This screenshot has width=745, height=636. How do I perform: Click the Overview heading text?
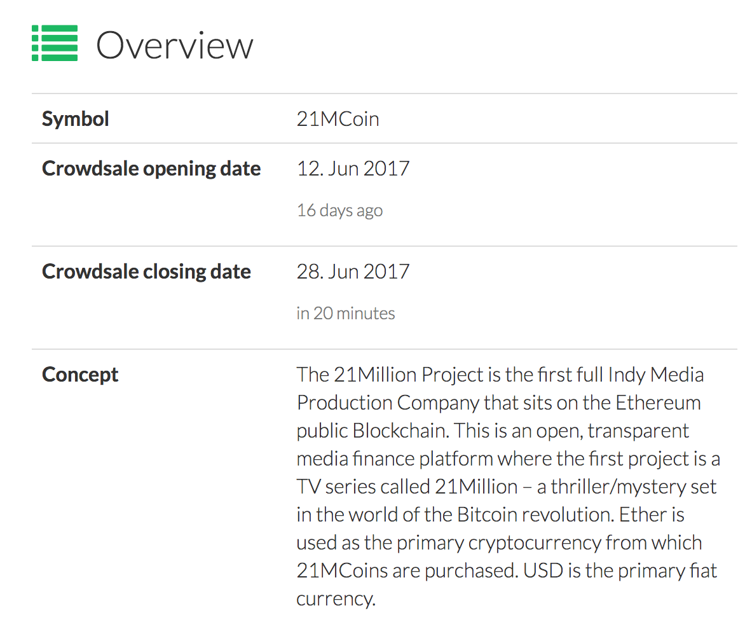pos(175,46)
